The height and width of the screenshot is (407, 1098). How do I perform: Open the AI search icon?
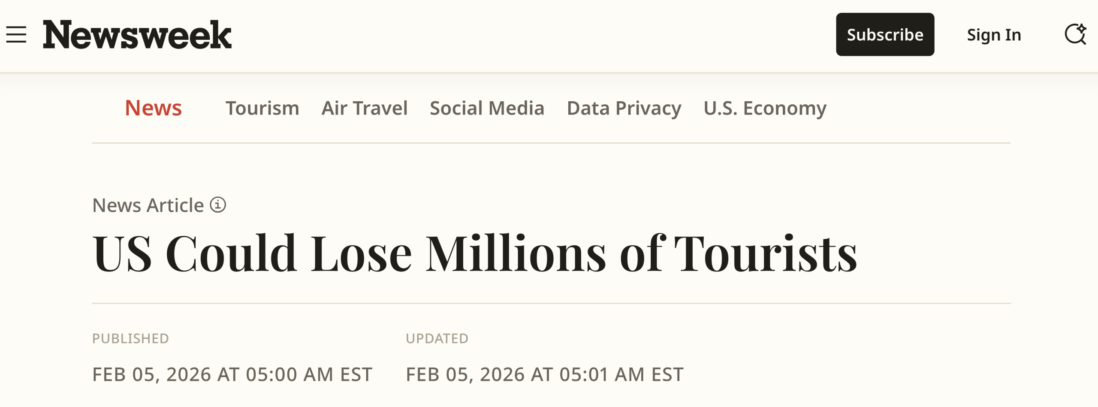pos(1075,34)
